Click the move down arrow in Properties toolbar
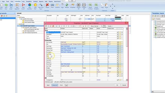This screenshot has height=93, width=165. [x=86, y=26]
